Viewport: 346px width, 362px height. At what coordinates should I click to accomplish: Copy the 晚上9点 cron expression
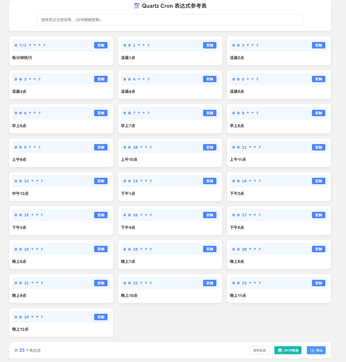point(101,283)
